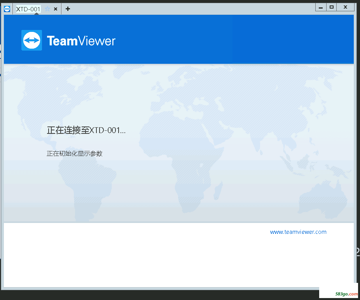The image size is (360, 300).
Task: Open a new connection tab with the plus button
Action: tap(68, 9)
